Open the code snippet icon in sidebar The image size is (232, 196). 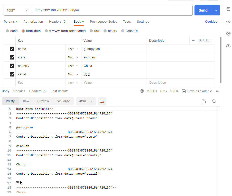(228, 22)
